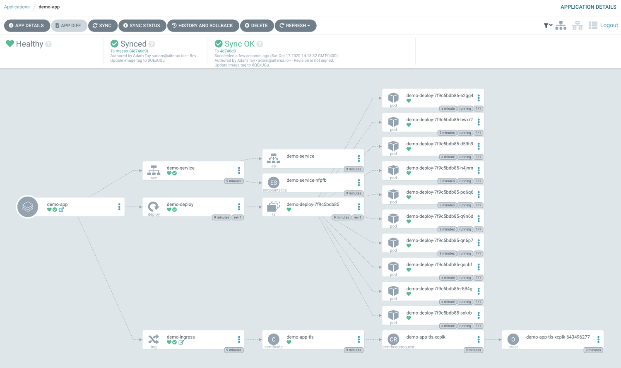The width and height of the screenshot is (621, 368).
Task: Select demo-app-tls-xcplk certificaterequest name
Action: (x=426, y=337)
